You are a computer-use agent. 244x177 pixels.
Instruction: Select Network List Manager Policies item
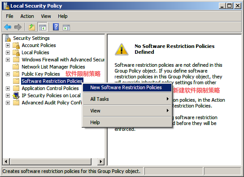point(53,67)
